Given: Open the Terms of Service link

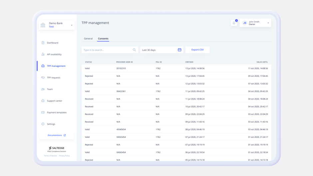Looking at the screenshot, I should pyautogui.click(x=50, y=156).
